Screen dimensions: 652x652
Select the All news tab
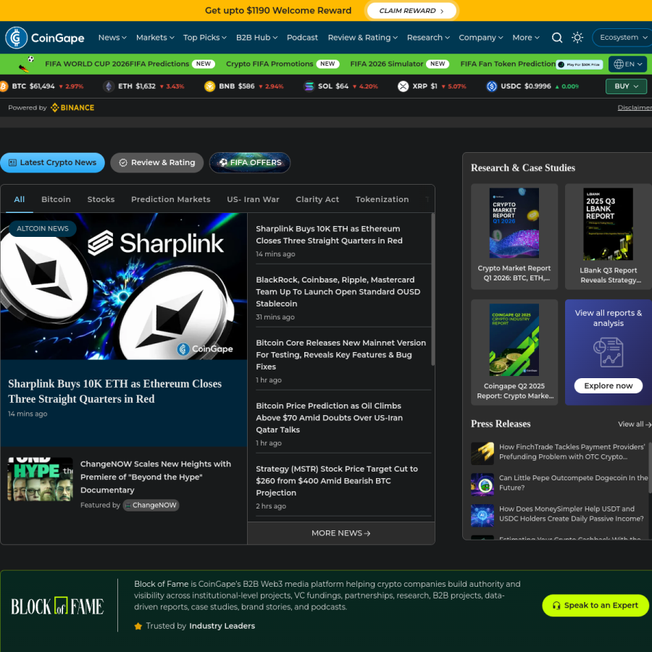[x=19, y=200]
